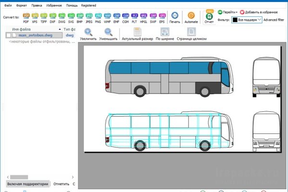Check the man_avtobus.dwg file checkbox
288x192 pixels.
coord(9,35)
